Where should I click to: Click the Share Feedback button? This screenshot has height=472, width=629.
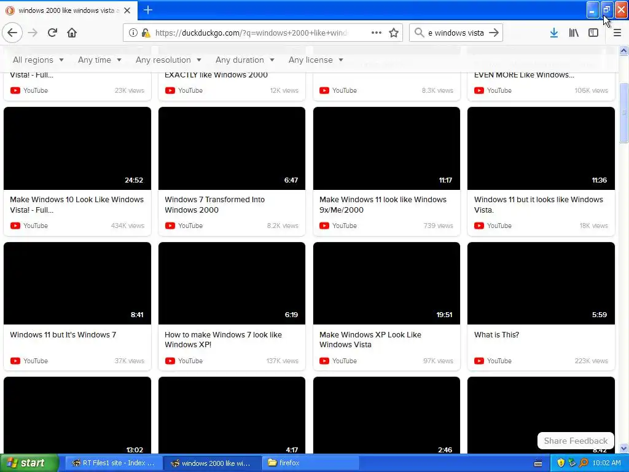click(x=576, y=441)
